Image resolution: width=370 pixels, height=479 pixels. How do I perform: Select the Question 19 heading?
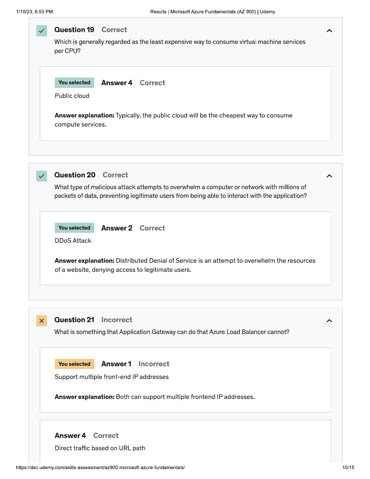tap(74, 30)
